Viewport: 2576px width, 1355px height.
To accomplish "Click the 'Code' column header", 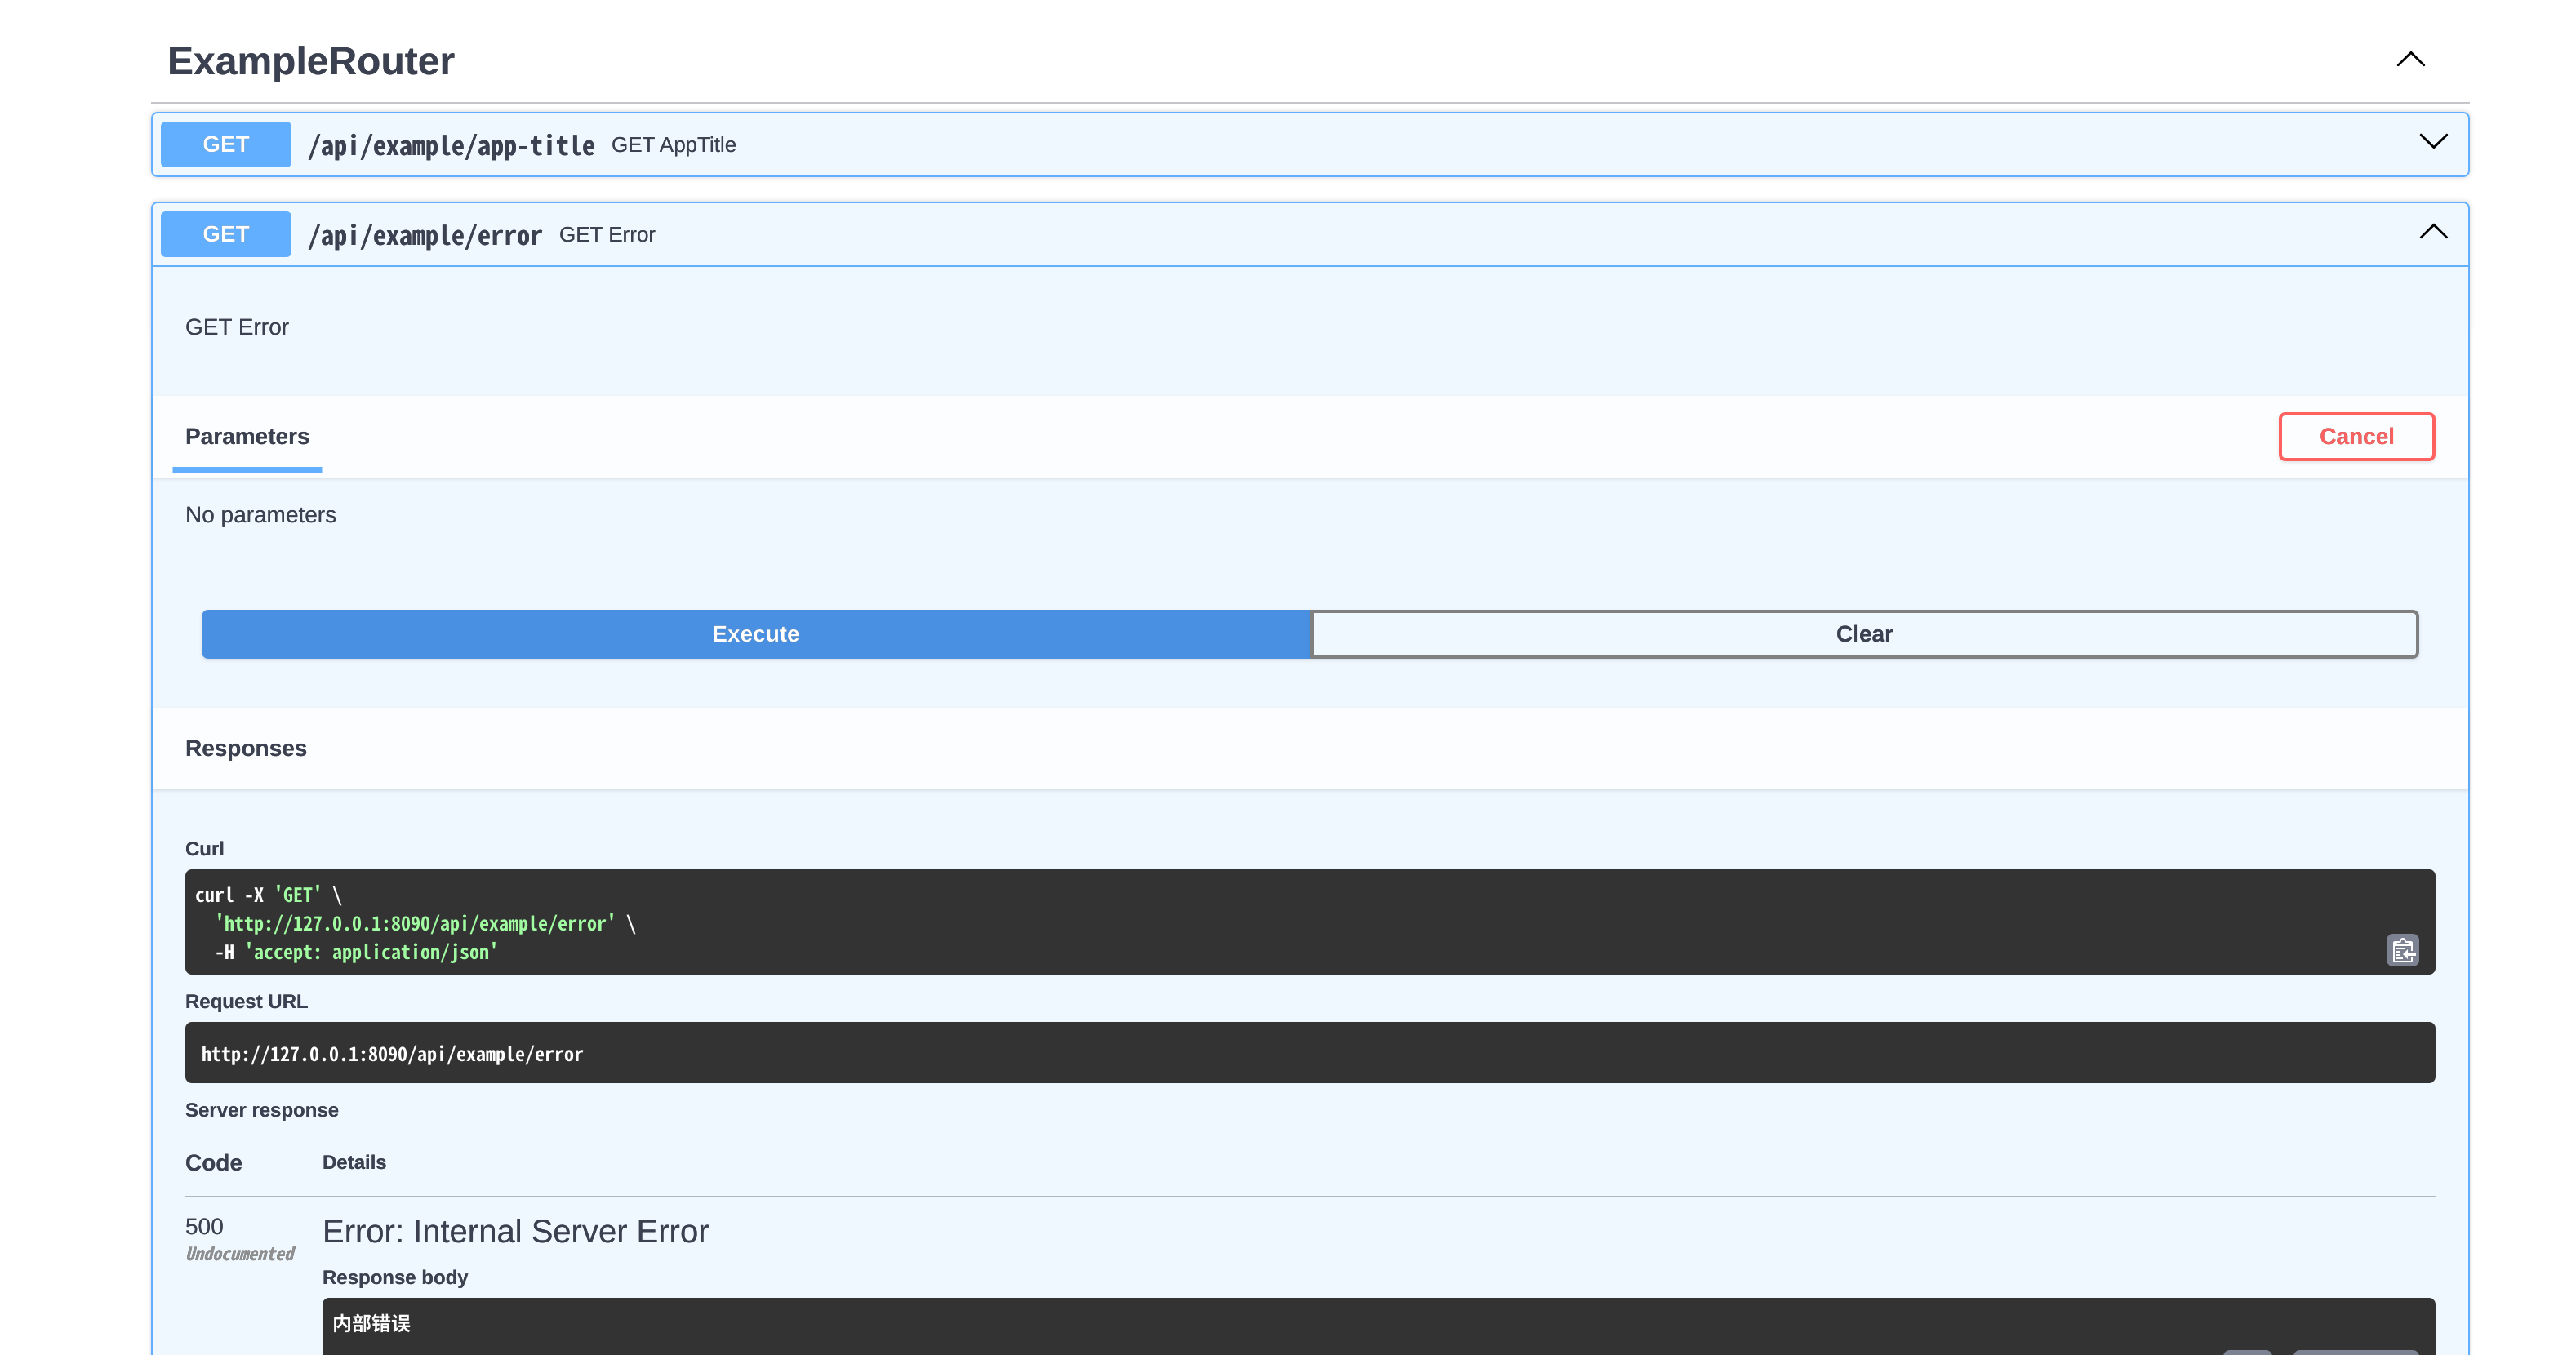I will pos(214,1163).
